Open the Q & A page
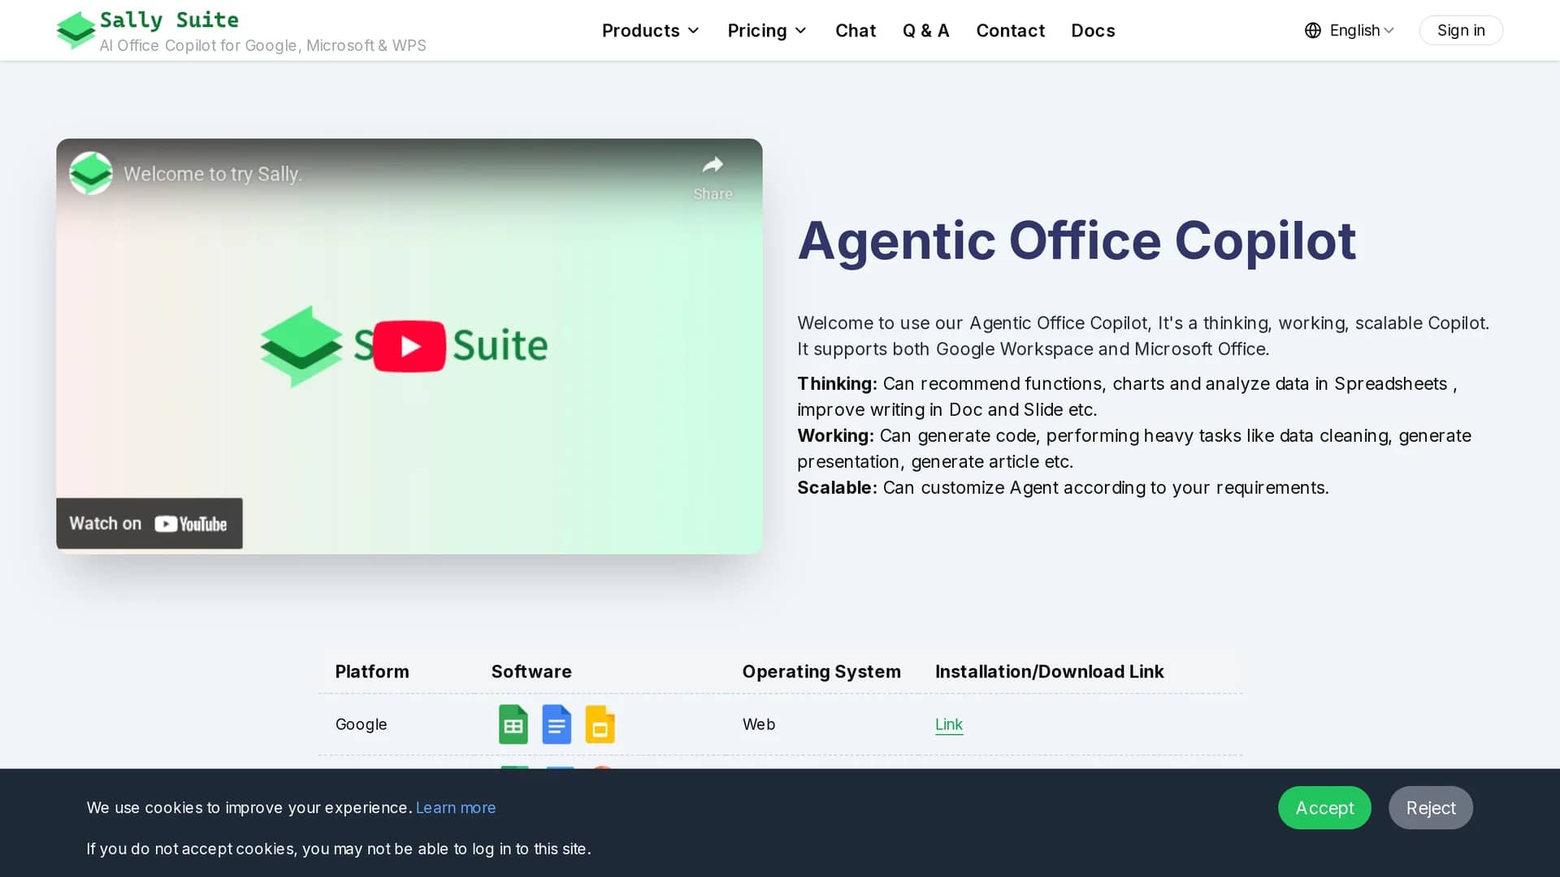 (925, 31)
